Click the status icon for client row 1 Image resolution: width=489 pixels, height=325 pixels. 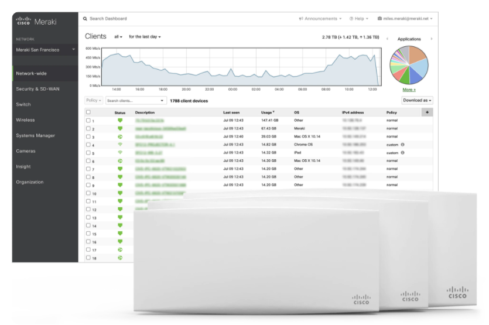[120, 121]
